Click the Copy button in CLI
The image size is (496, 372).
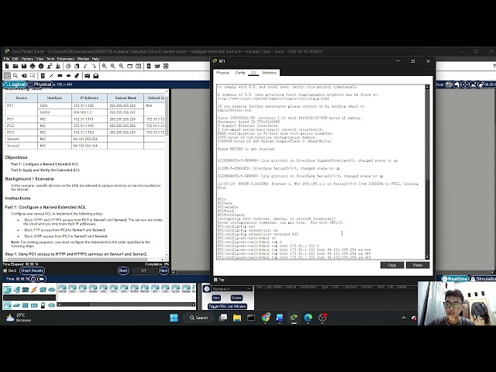tap(392, 265)
